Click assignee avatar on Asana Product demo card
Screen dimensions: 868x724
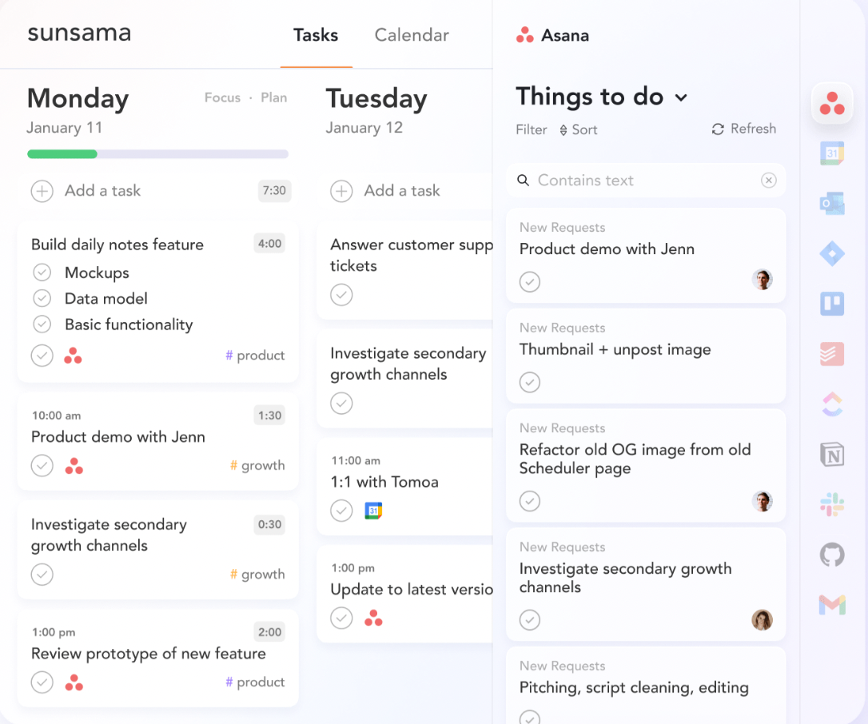click(762, 280)
